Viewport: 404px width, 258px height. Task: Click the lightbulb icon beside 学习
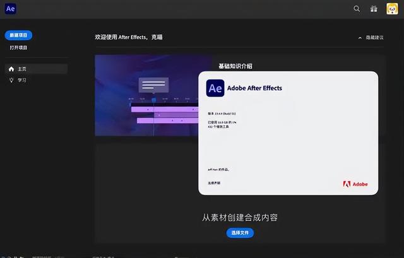[x=11, y=80]
